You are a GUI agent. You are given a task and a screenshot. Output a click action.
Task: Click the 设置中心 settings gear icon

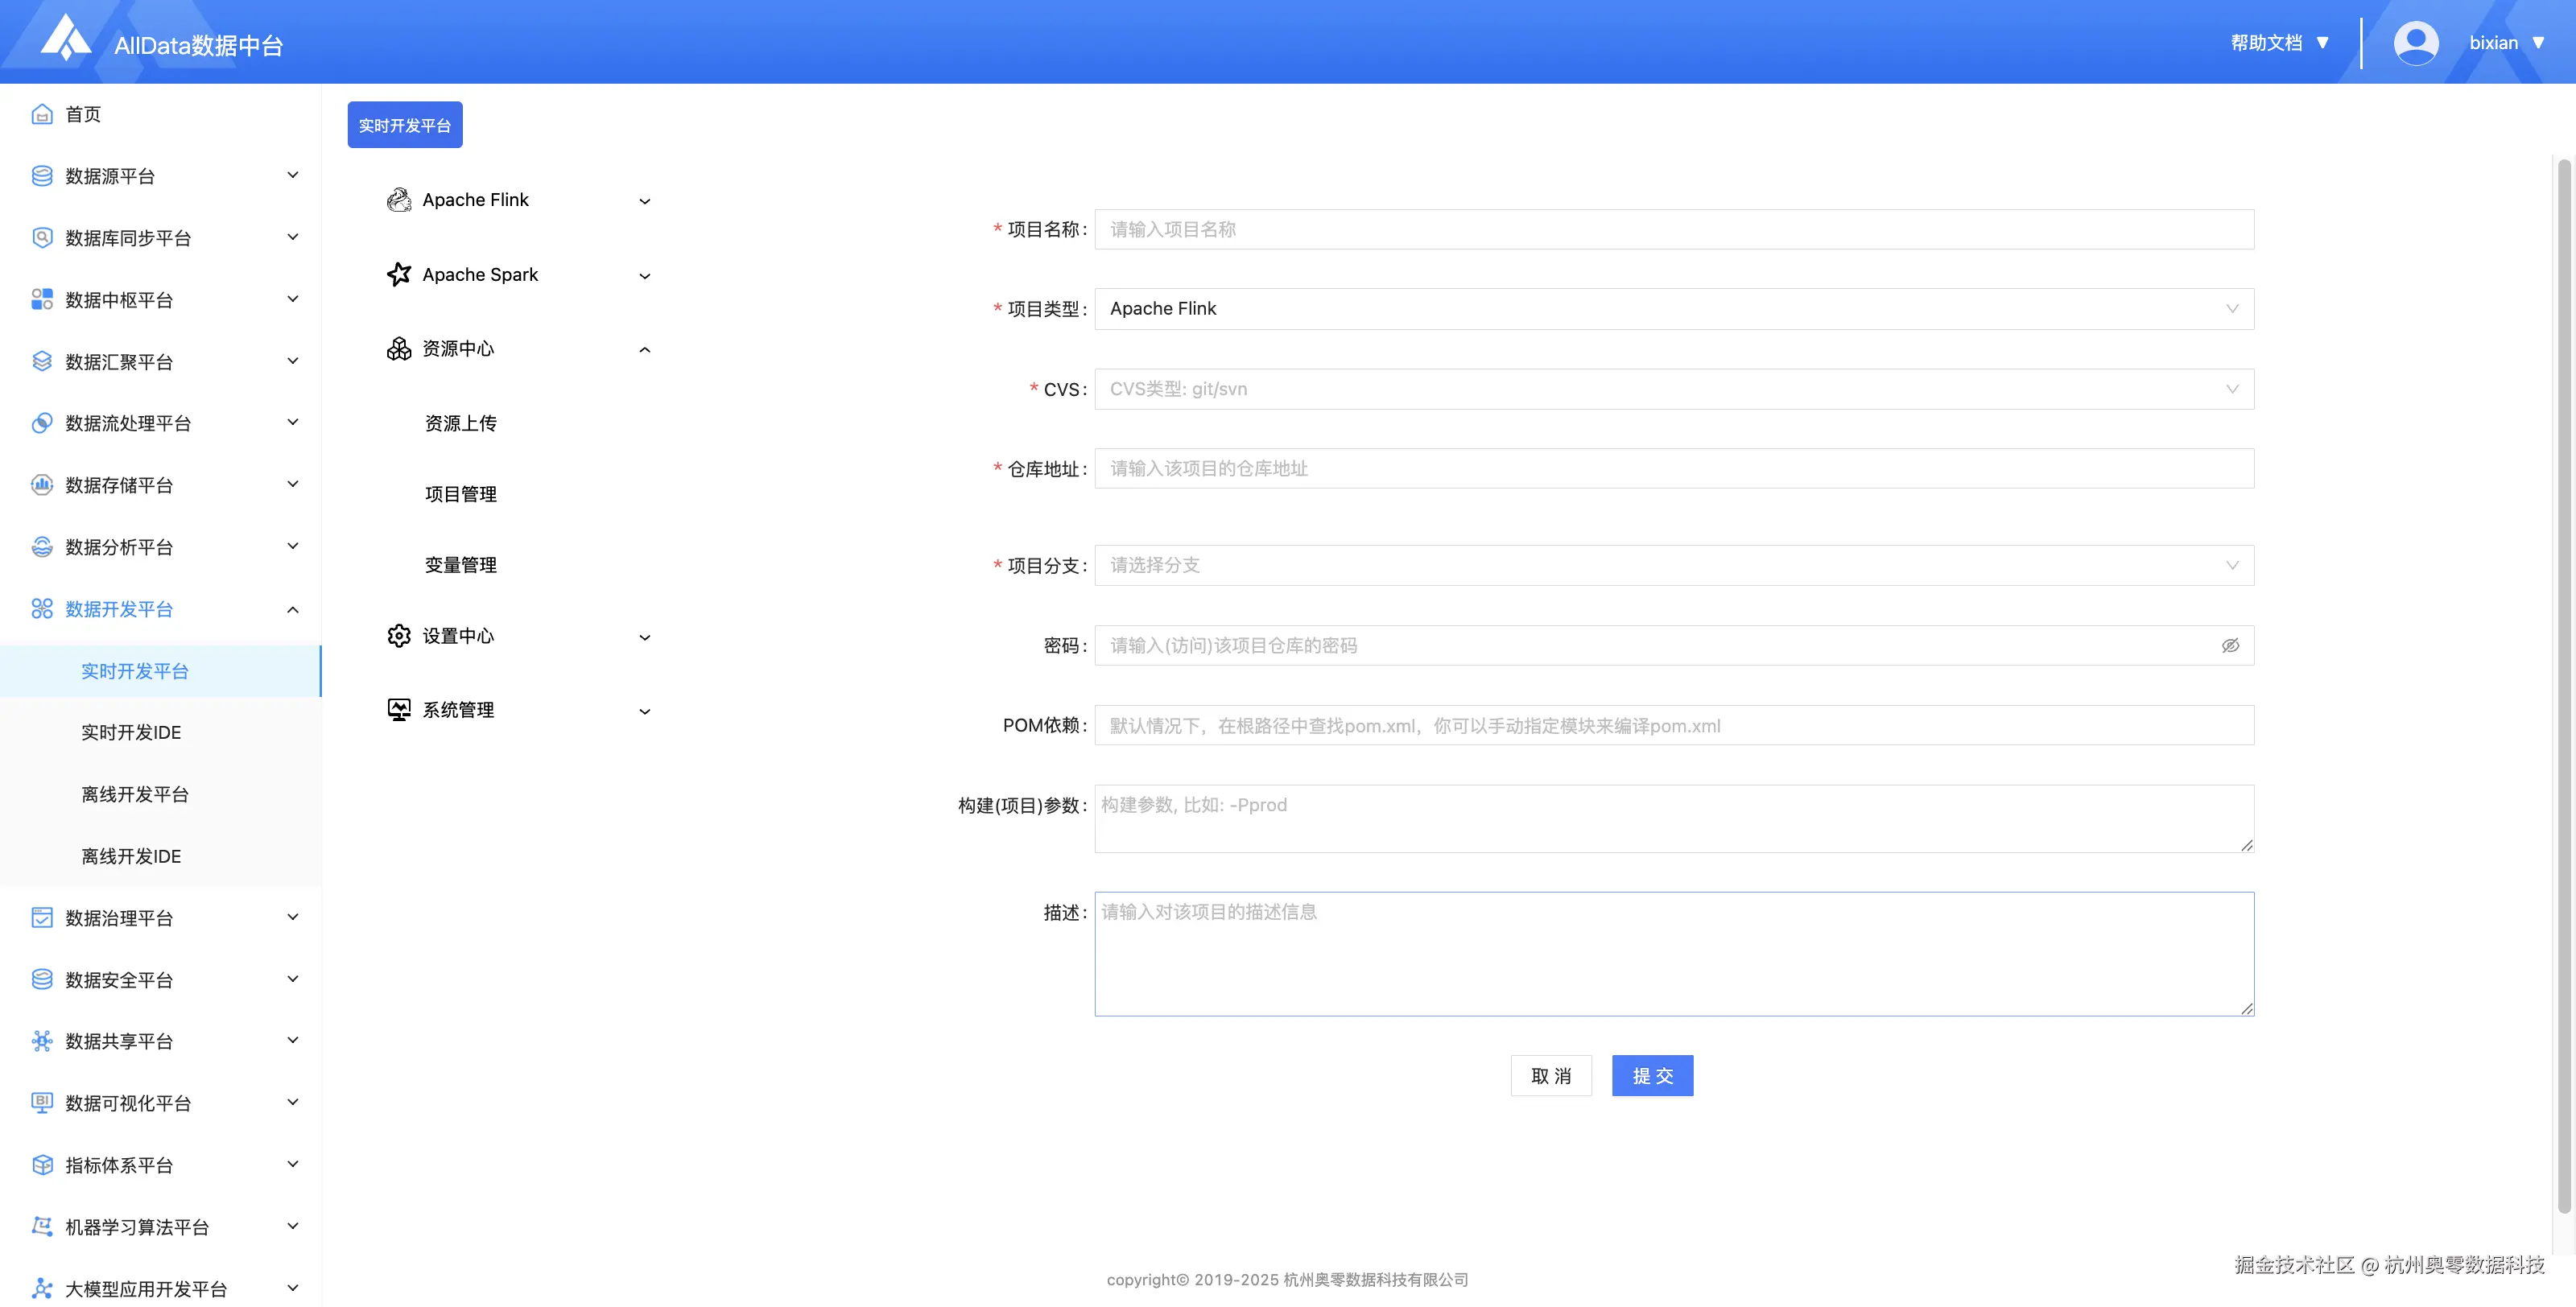click(x=398, y=635)
